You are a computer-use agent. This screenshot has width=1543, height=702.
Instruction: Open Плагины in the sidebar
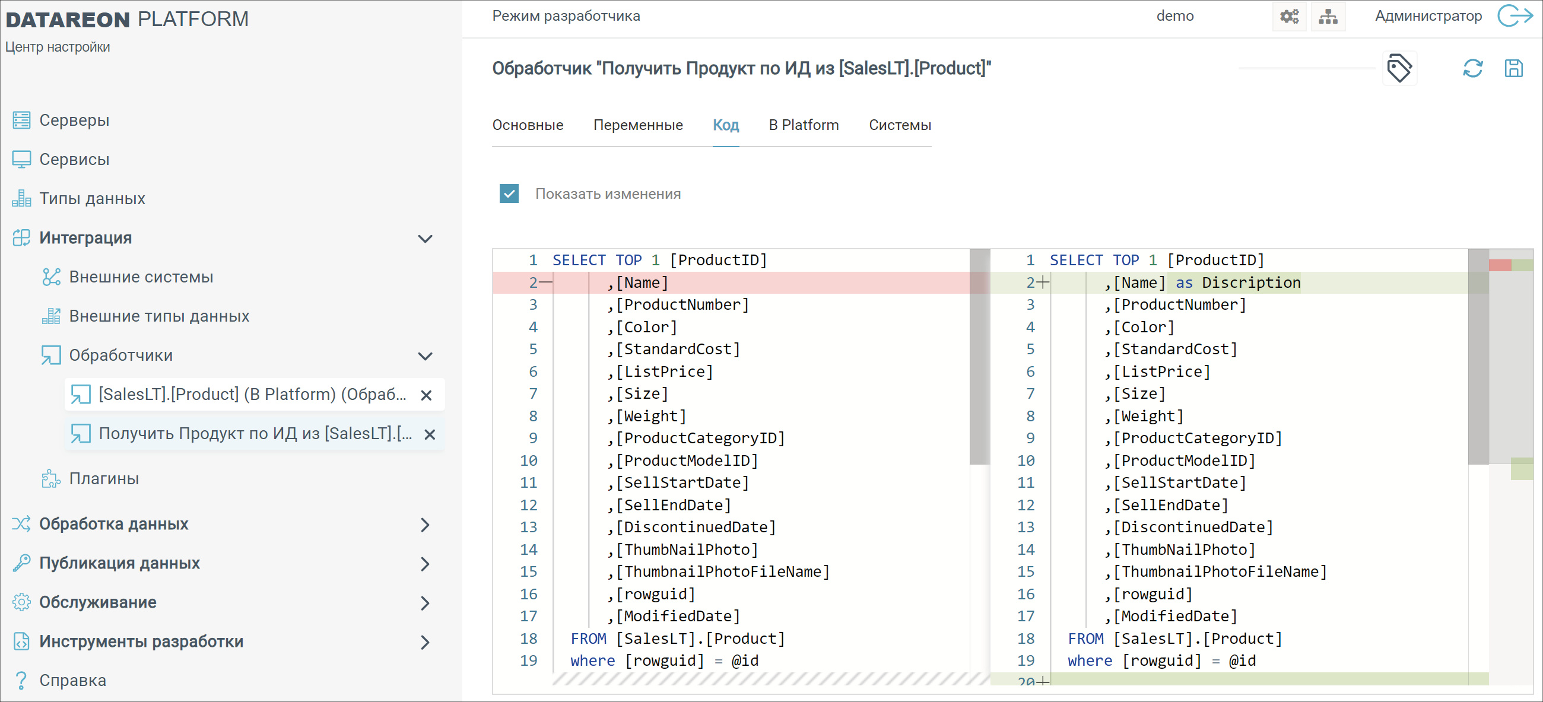tap(104, 478)
